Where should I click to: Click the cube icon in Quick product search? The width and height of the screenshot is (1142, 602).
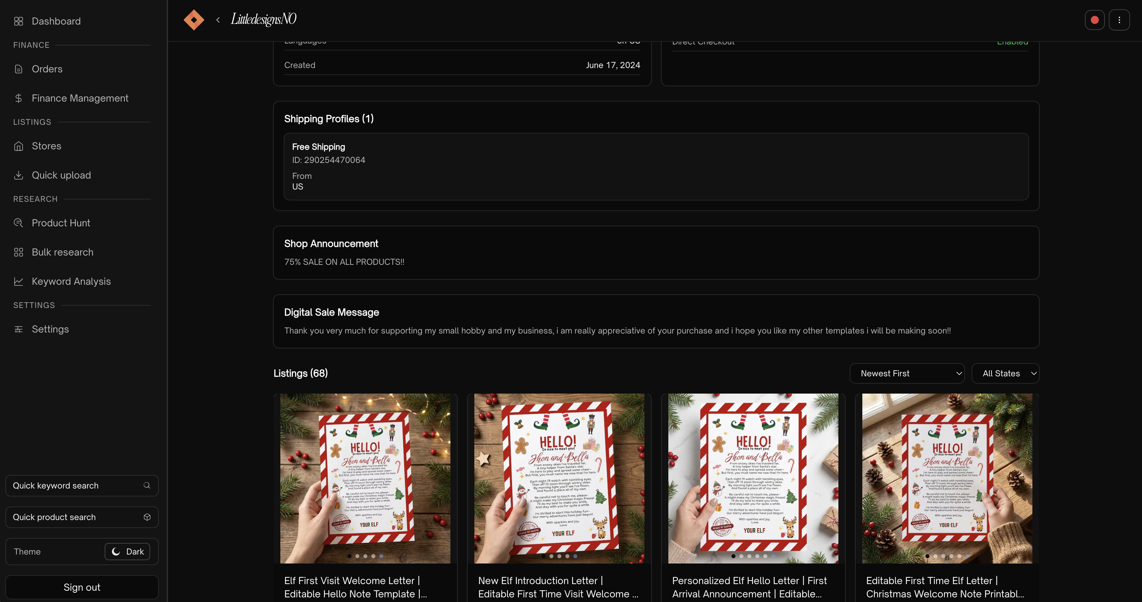(147, 517)
